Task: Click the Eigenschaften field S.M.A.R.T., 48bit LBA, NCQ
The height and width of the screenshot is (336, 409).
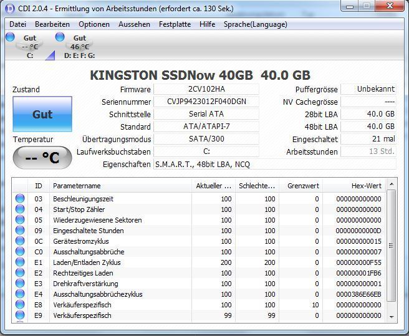Action: click(x=275, y=164)
